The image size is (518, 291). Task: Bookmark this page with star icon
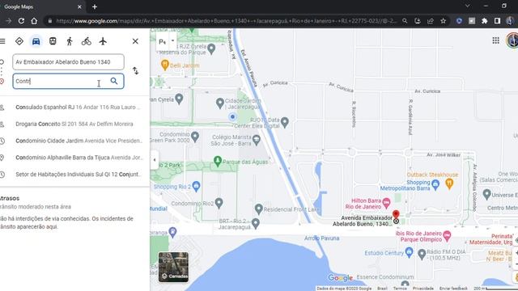click(444, 21)
